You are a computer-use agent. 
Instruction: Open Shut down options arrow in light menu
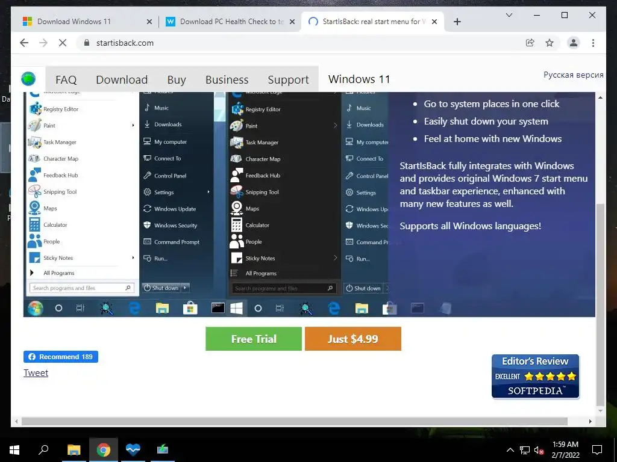point(185,288)
